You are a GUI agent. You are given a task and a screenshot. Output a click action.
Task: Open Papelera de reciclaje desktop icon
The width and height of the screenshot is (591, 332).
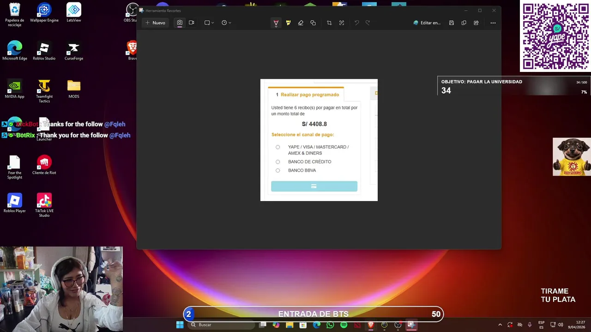tap(15, 15)
